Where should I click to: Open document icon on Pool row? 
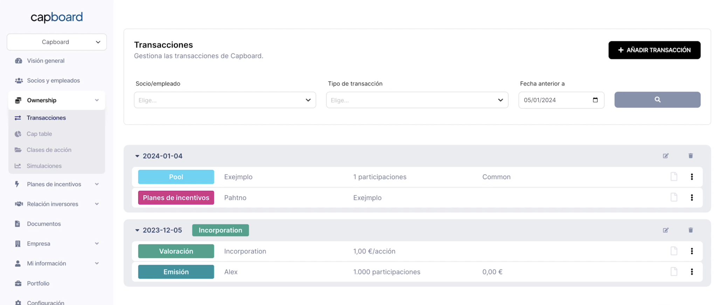674,177
